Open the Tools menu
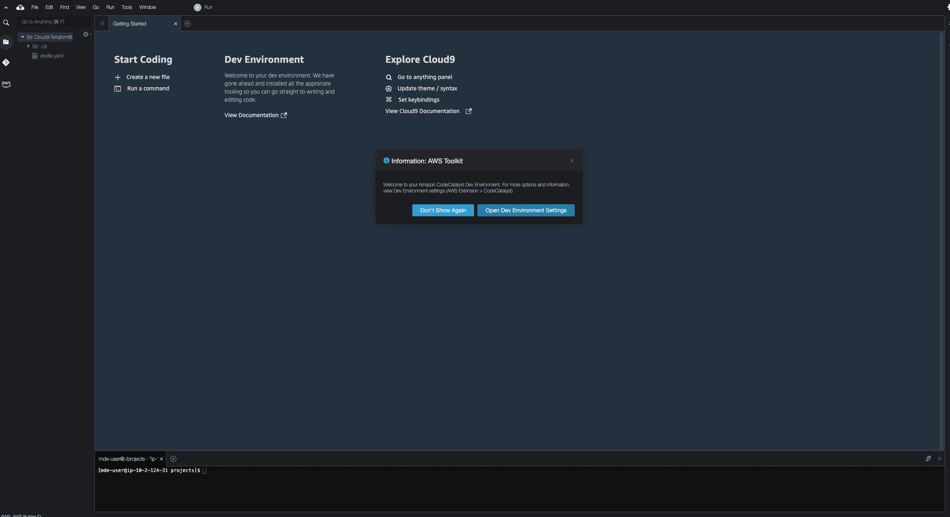The image size is (950, 517). pyautogui.click(x=127, y=7)
